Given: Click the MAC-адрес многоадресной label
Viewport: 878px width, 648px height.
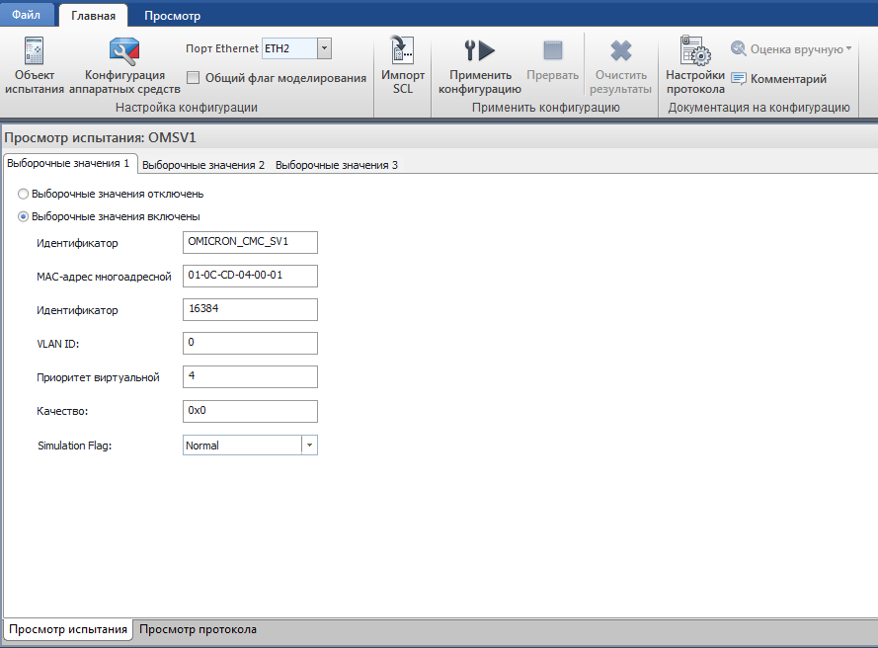Looking at the screenshot, I should pos(104,277).
